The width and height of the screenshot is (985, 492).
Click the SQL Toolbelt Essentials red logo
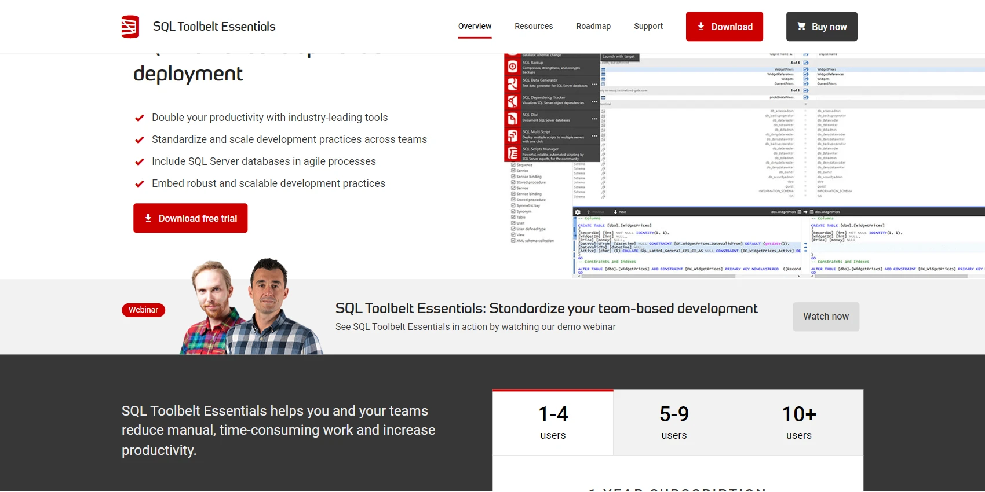click(x=130, y=27)
